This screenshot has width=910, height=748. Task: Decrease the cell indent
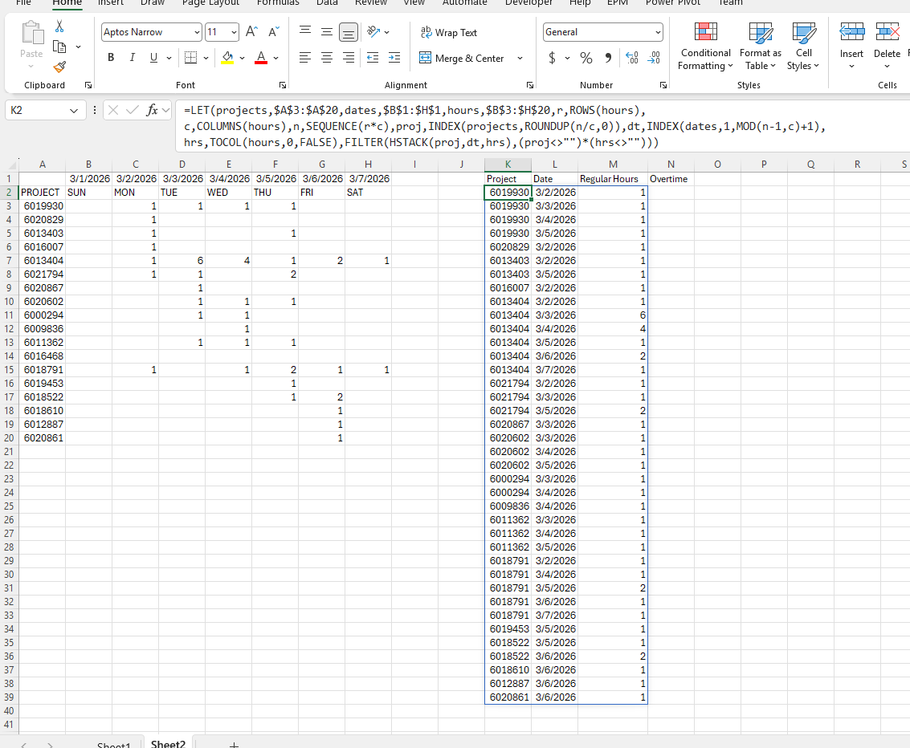click(x=373, y=58)
